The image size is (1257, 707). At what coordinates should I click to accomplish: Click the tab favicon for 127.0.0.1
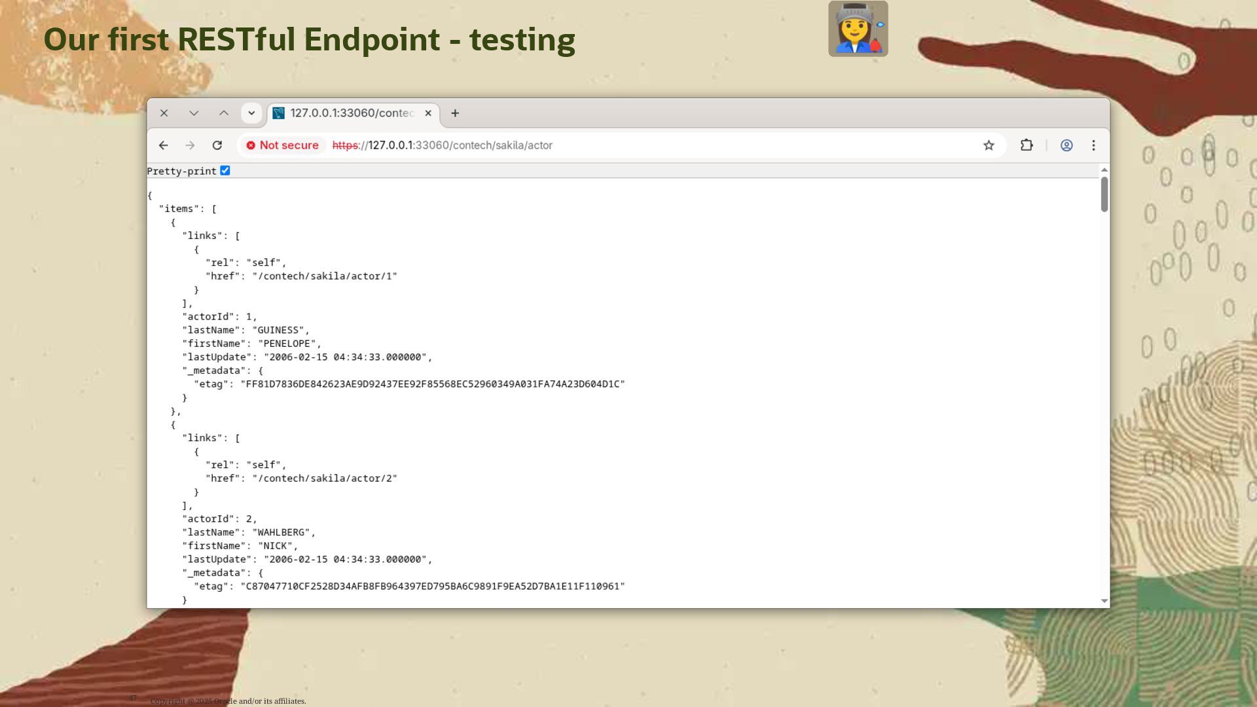pos(279,113)
